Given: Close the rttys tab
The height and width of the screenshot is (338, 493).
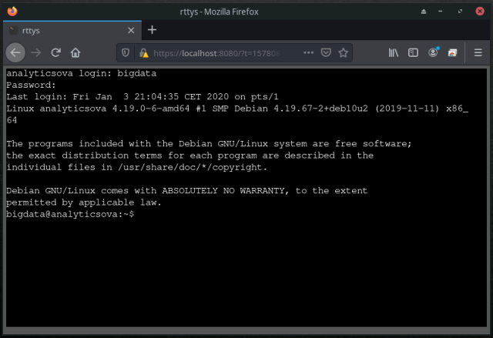Looking at the screenshot, I should (131, 31).
